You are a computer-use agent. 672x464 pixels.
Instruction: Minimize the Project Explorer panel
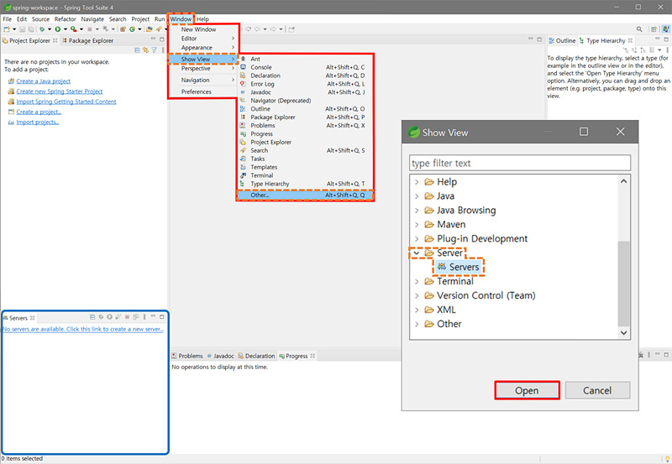(153, 39)
